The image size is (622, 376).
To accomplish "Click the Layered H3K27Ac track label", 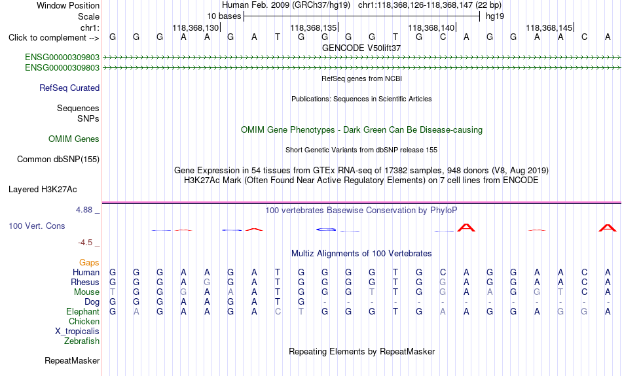I will [x=43, y=190].
